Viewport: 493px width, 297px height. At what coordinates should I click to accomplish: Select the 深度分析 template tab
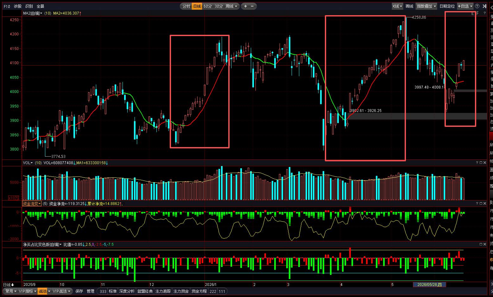[x=127, y=291]
